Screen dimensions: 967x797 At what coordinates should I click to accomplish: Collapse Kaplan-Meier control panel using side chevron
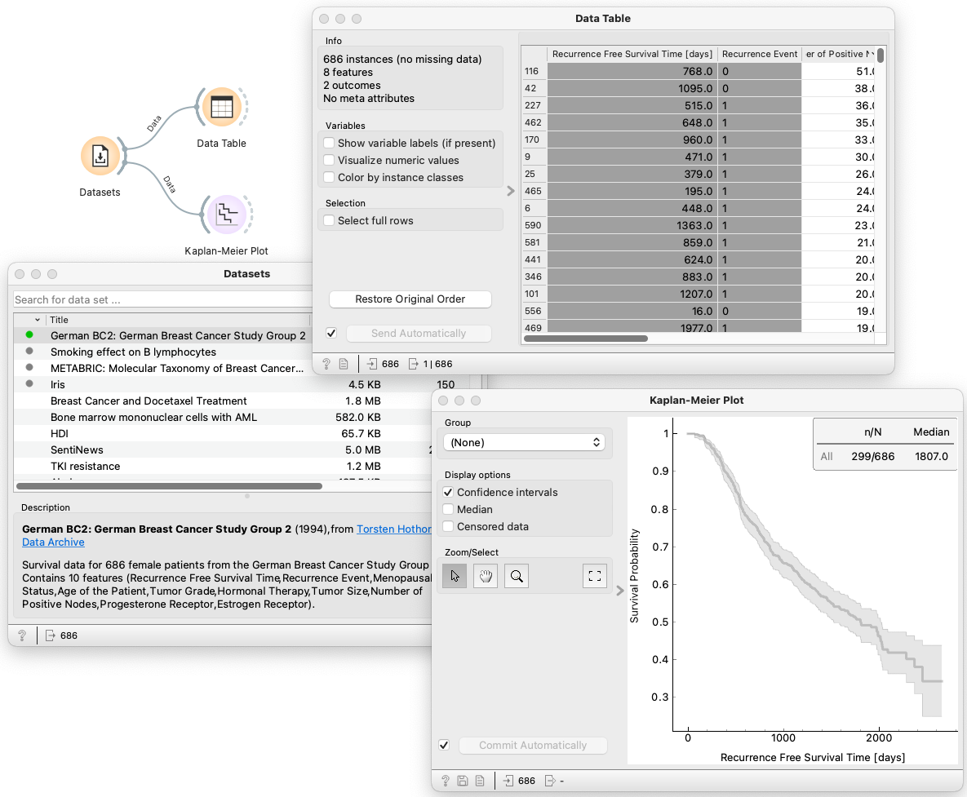620,591
